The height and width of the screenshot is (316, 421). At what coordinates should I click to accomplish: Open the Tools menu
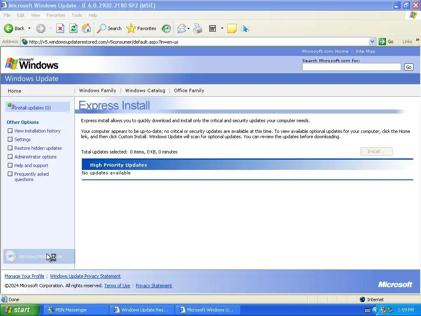coord(77,15)
